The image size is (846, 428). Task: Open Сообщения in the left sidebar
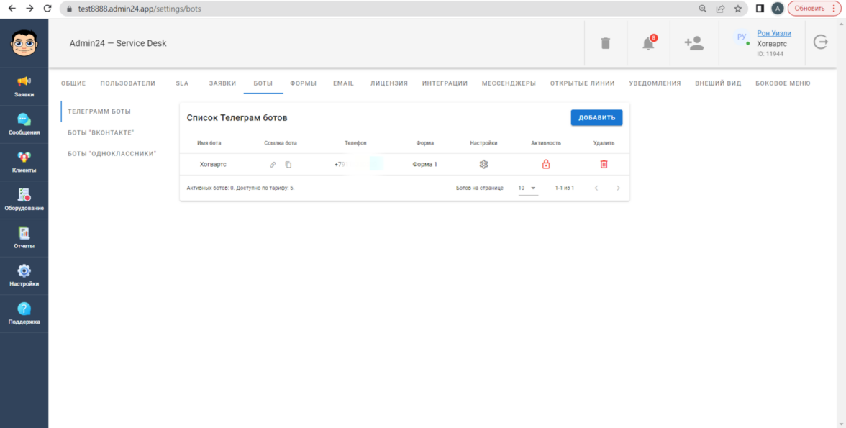click(24, 124)
